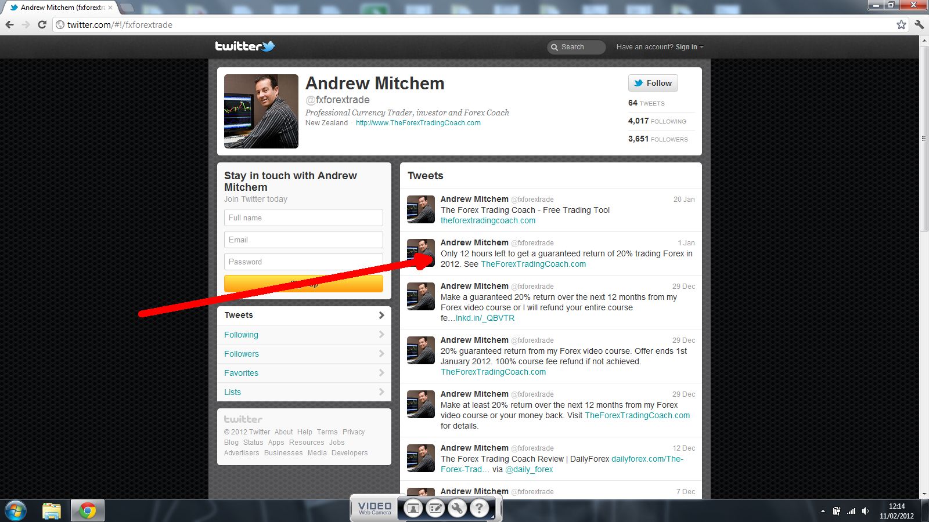The width and height of the screenshot is (929, 522).
Task: Reload the page with refresh icon
Action: (42, 24)
